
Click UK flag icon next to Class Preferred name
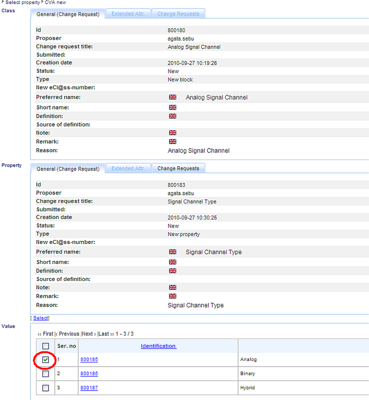pyautogui.click(x=173, y=97)
